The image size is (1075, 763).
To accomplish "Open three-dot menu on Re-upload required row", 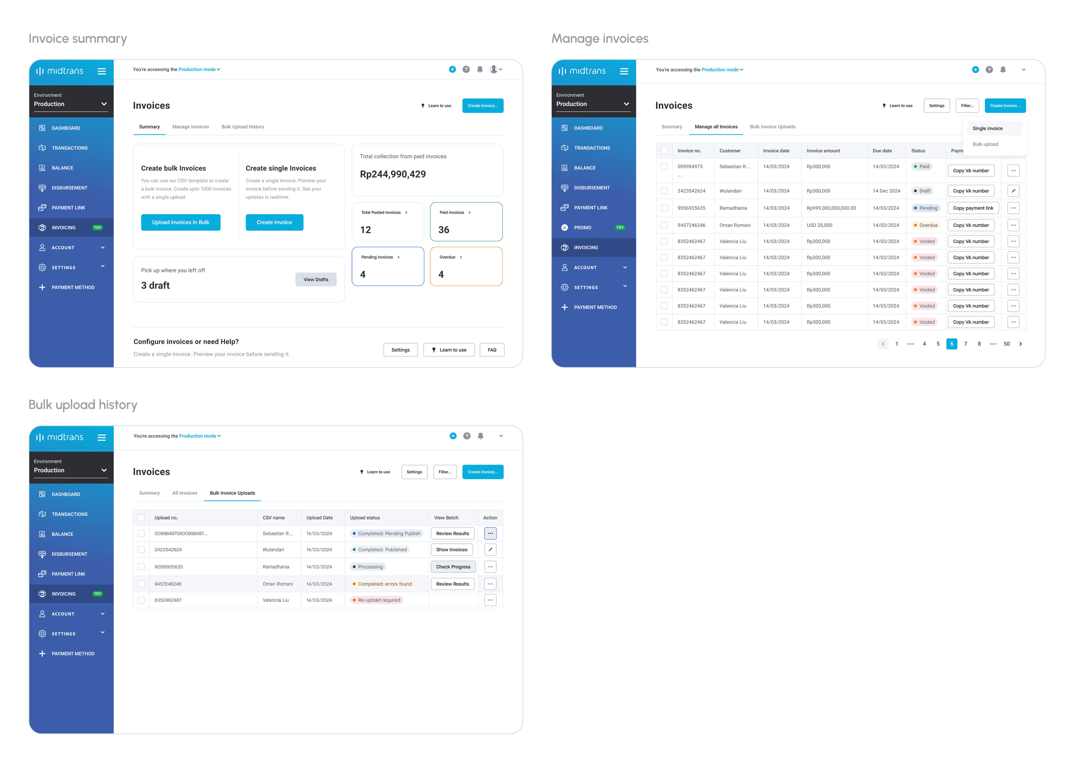I will tap(490, 600).
